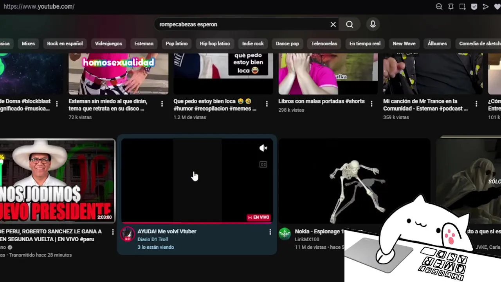Image resolution: width=501 pixels, height=282 pixels.
Task: Click the 298 k vistas text
Action: (x=291, y=110)
